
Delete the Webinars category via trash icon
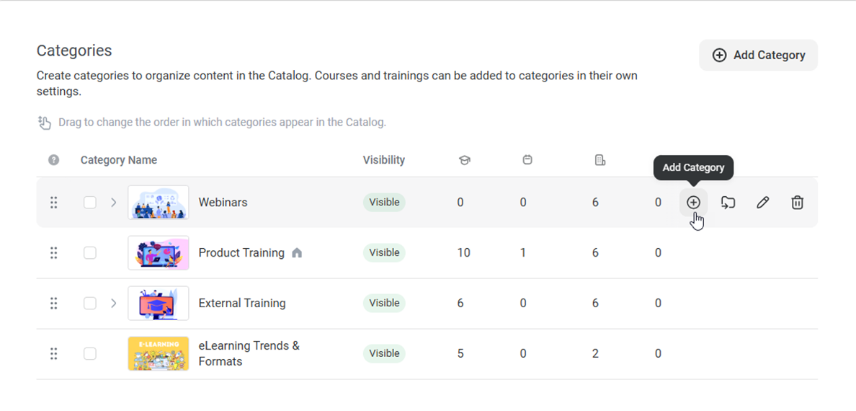point(797,203)
